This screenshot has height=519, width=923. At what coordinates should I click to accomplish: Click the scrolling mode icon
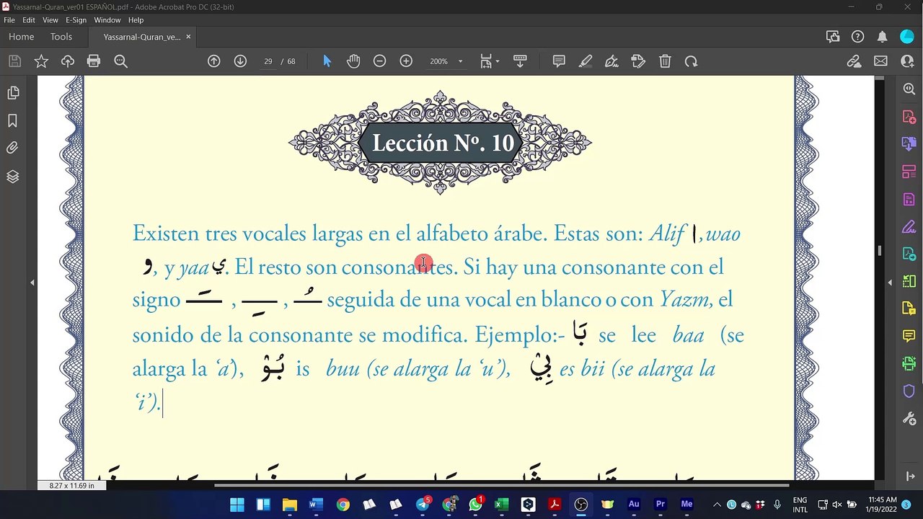519,61
